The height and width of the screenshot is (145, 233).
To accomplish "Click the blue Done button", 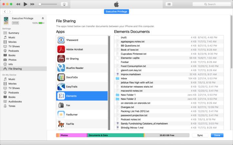I will click(217, 135).
